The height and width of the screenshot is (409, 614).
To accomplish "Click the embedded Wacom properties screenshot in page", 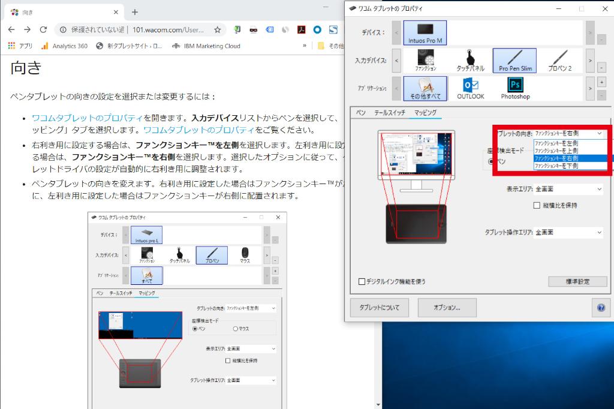I will 187,311.
